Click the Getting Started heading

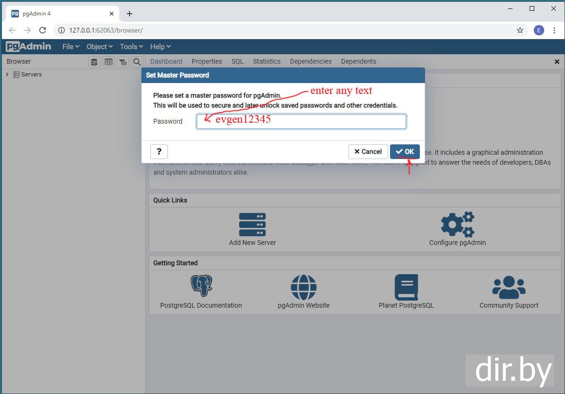pos(175,263)
